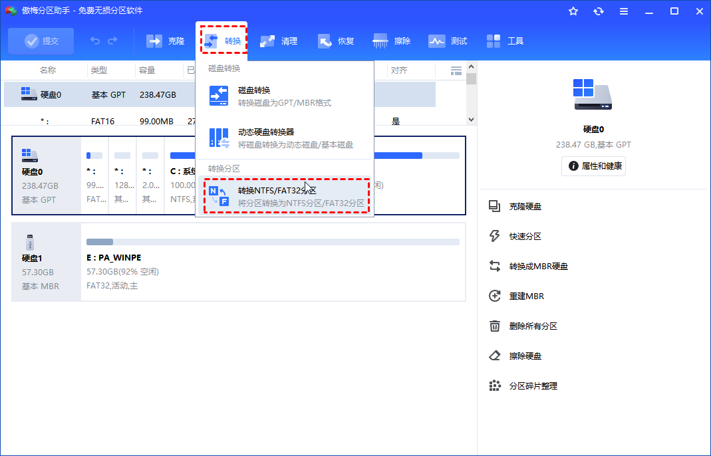Click 擦除硬盘 in the right panel

[x=525, y=356]
